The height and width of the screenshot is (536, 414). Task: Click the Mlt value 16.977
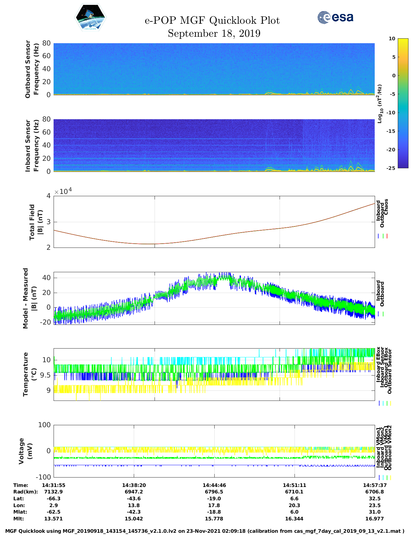pos(374,518)
